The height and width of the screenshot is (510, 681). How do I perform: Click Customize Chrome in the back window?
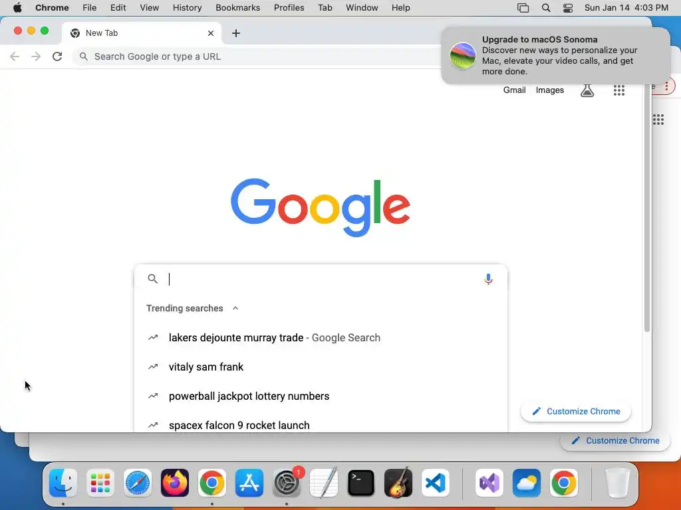tap(616, 441)
